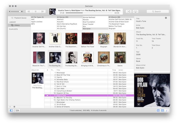Select the track Marchin' To The City
This screenshot has height=124, width=178.
[89, 98]
